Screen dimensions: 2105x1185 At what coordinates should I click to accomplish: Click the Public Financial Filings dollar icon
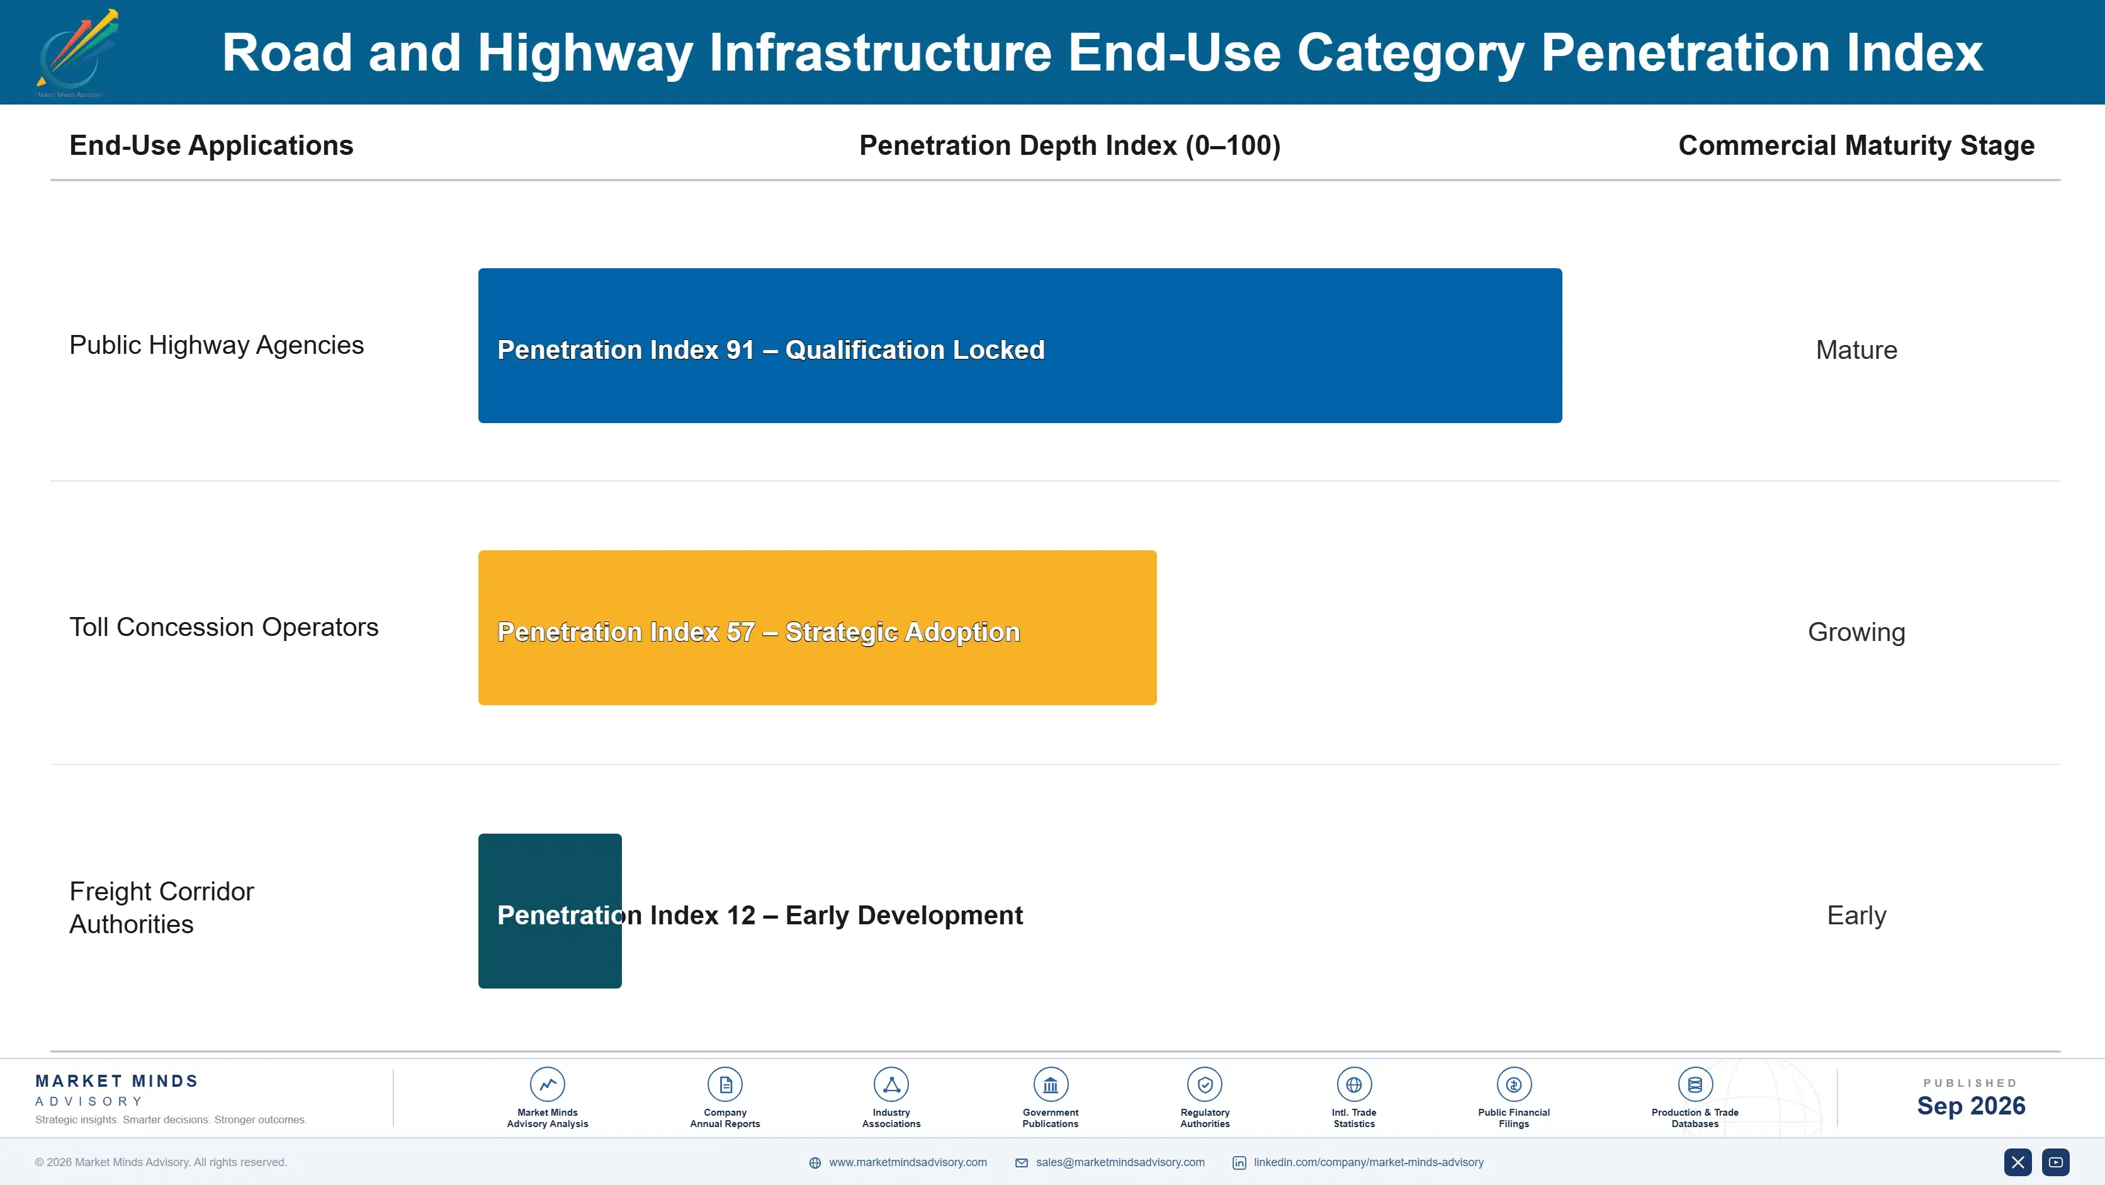tap(1513, 1084)
